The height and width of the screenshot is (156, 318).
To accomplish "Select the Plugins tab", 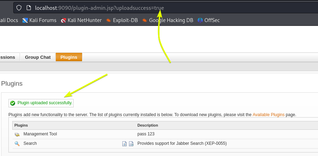I will [x=69, y=57].
